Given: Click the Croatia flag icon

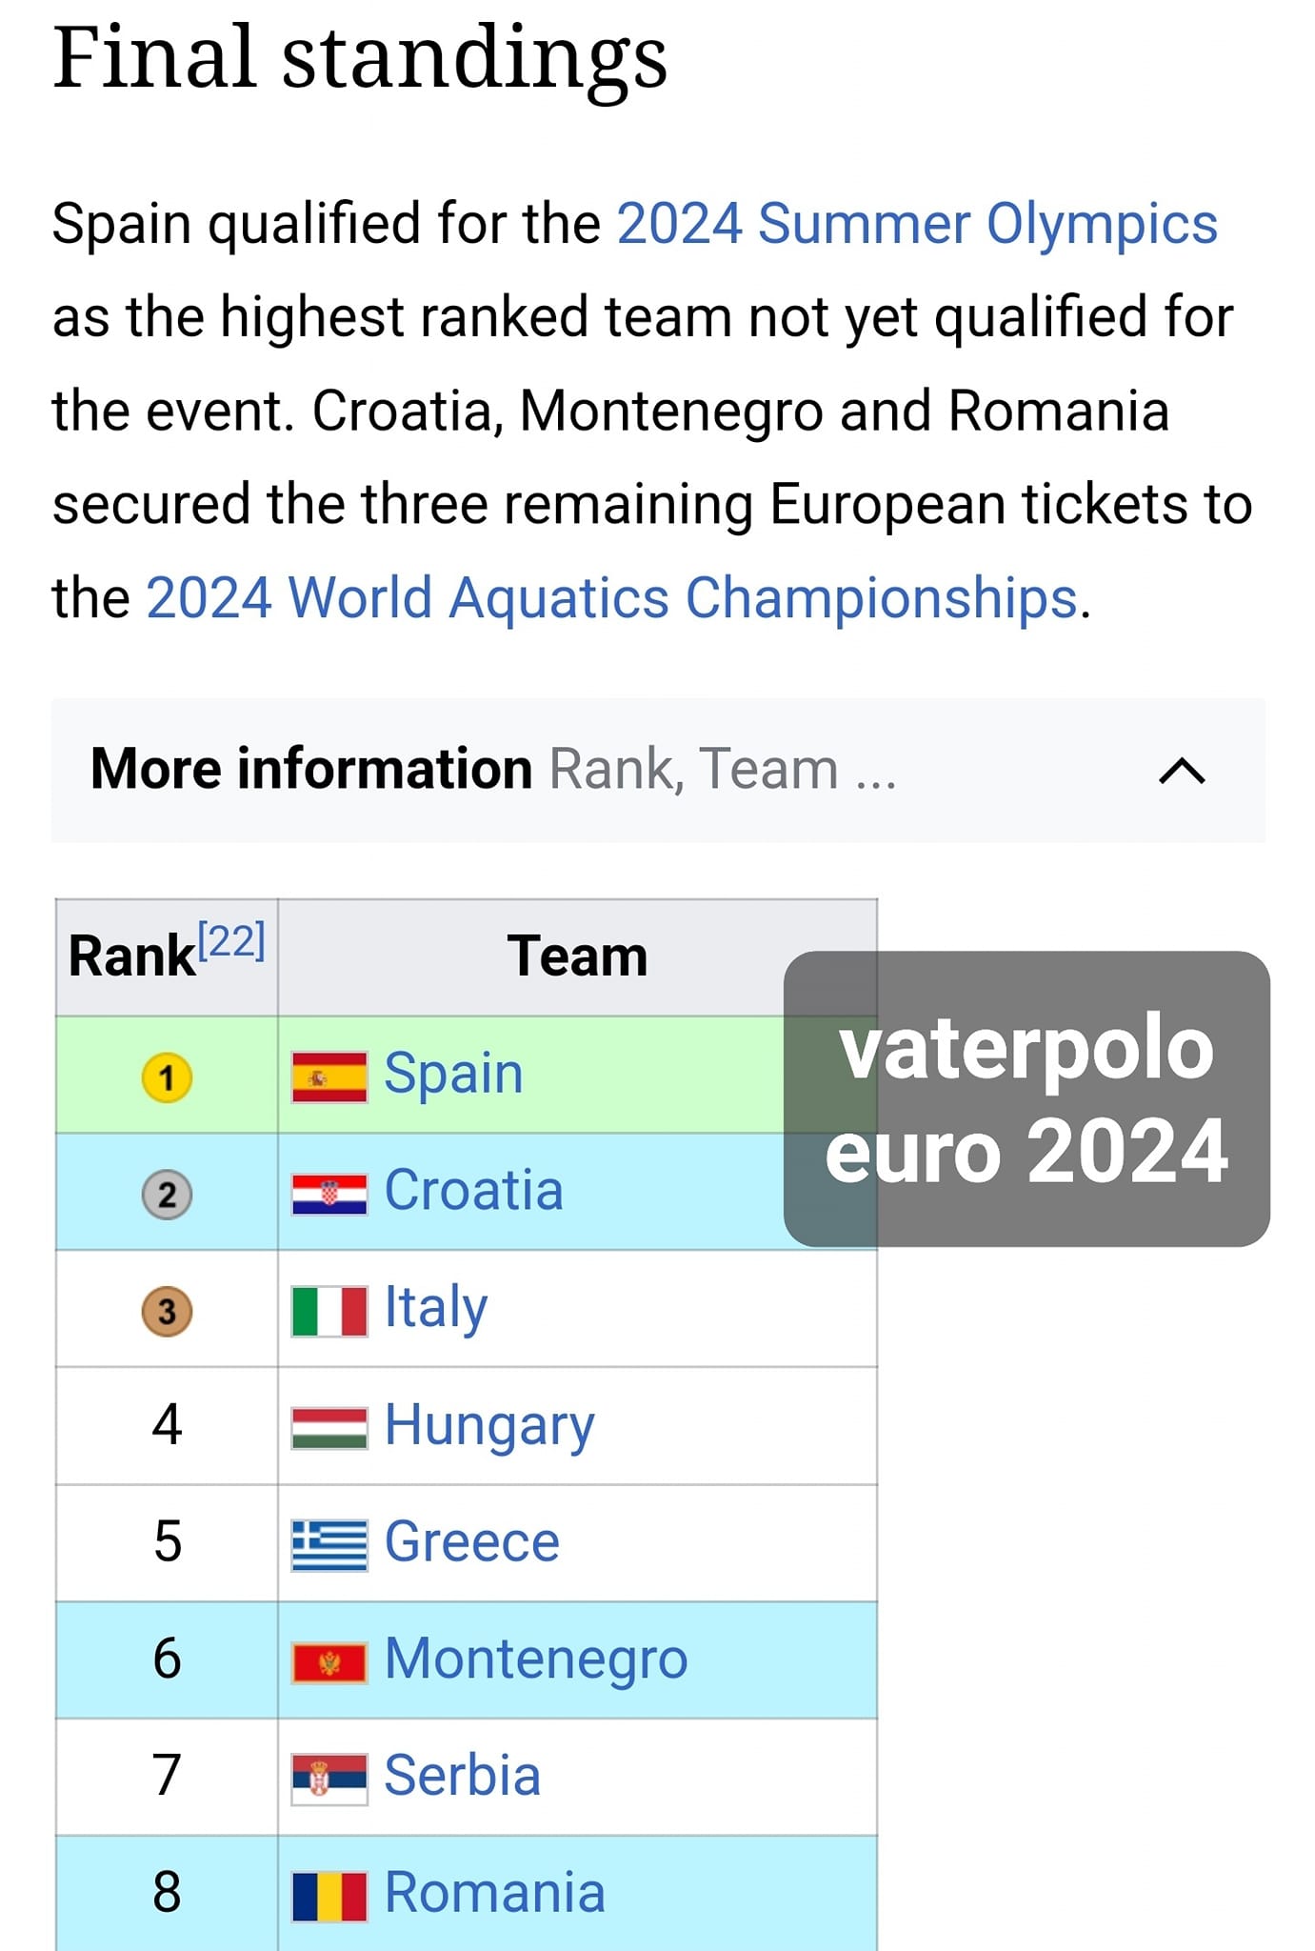Looking at the screenshot, I should coord(329,1195).
